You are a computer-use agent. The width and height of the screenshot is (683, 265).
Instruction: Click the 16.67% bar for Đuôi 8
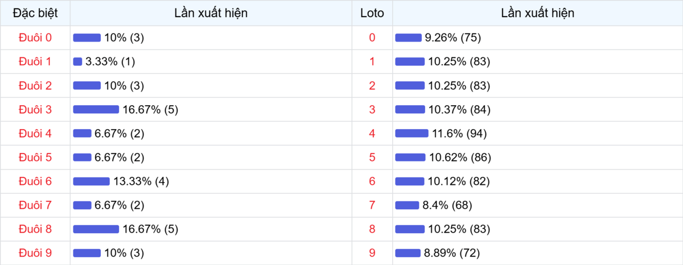pyautogui.click(x=96, y=229)
